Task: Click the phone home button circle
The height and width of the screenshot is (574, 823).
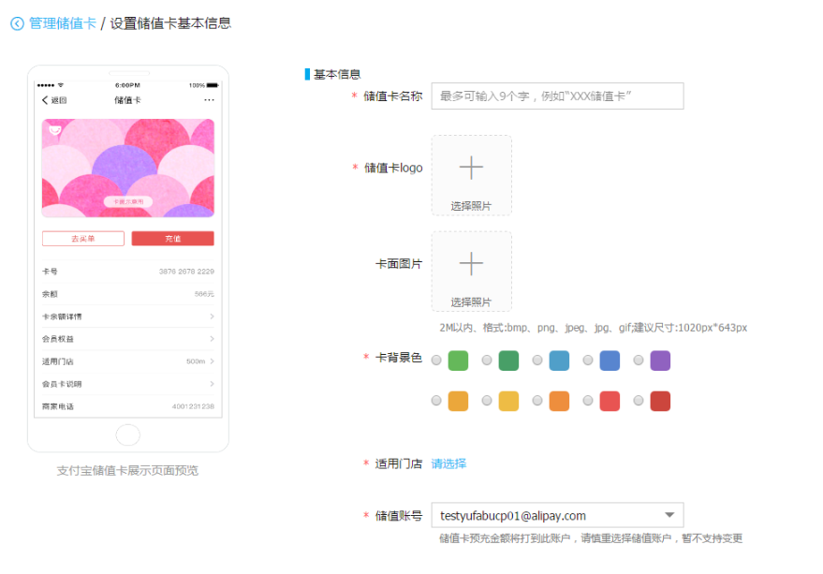Action: tap(128, 434)
